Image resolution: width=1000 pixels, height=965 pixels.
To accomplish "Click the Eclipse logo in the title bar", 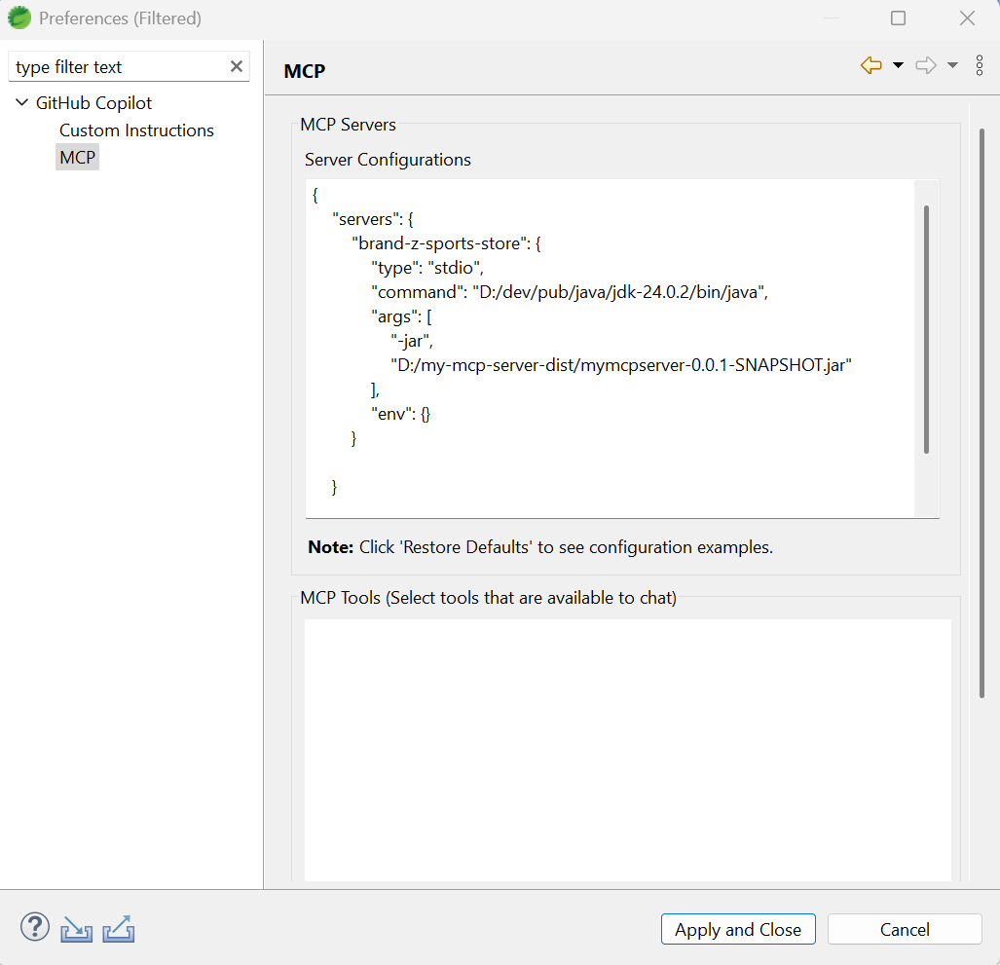I will (x=18, y=18).
